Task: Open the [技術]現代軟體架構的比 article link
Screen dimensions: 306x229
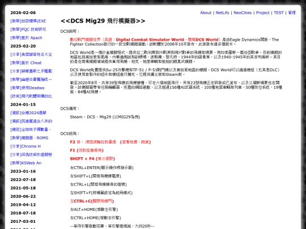Action: [x=31, y=96]
